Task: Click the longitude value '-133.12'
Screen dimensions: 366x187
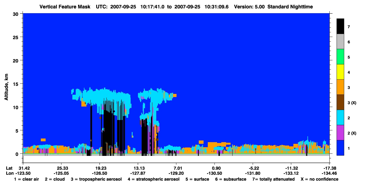Action: (291, 173)
